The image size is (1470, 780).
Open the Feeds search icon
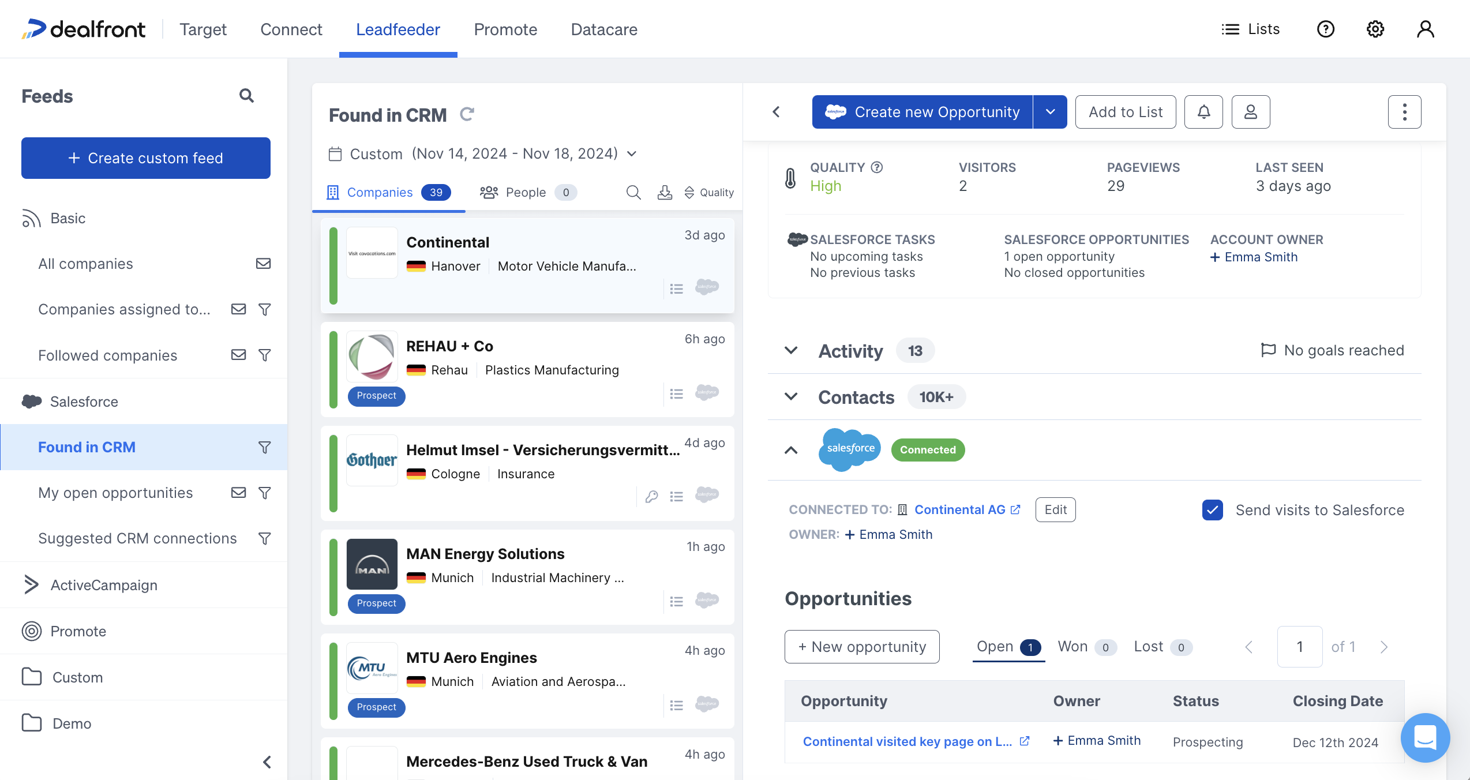coord(246,95)
